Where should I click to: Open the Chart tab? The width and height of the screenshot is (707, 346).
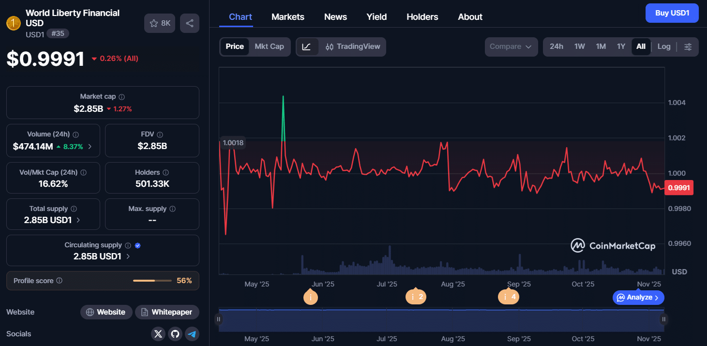[241, 17]
